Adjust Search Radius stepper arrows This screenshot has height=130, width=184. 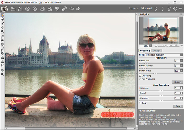pos(181,71)
